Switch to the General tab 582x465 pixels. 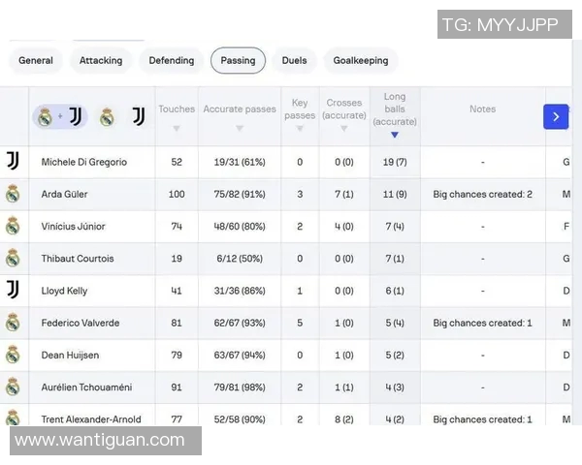pyautogui.click(x=36, y=60)
